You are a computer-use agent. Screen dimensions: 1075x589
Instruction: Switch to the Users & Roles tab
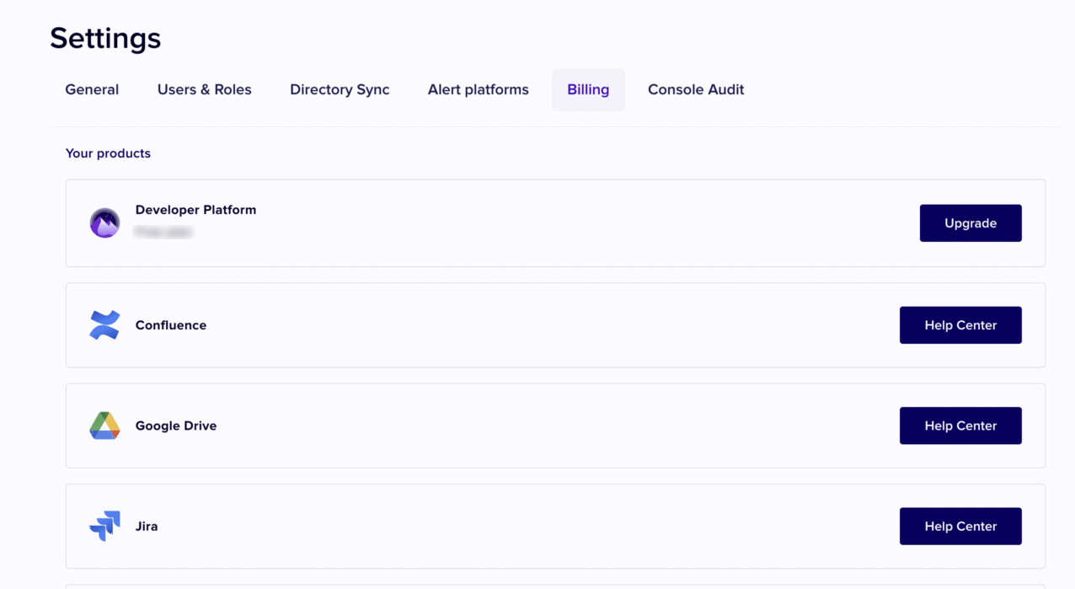tap(204, 89)
